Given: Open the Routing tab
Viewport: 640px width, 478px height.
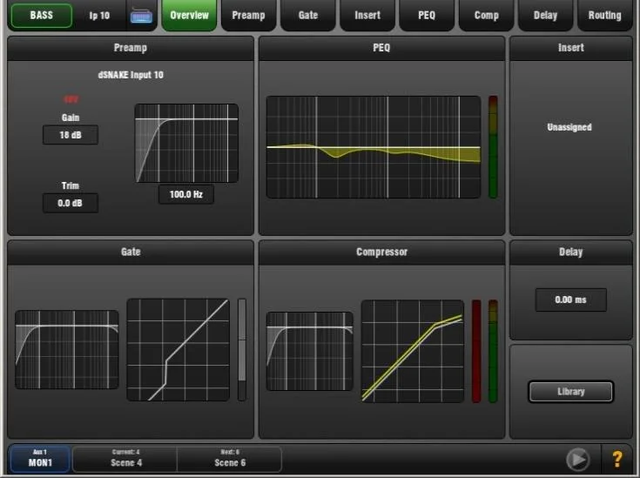Looking at the screenshot, I should (x=604, y=15).
